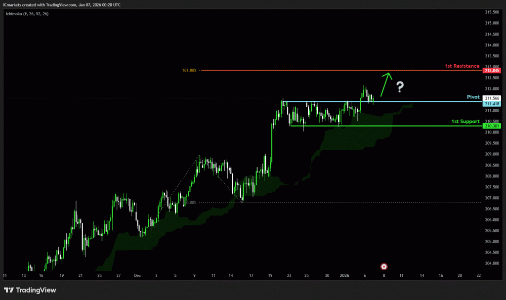This screenshot has width=506, height=300.
Task: Click the 215.500 value on the price axis
Action: point(491,12)
